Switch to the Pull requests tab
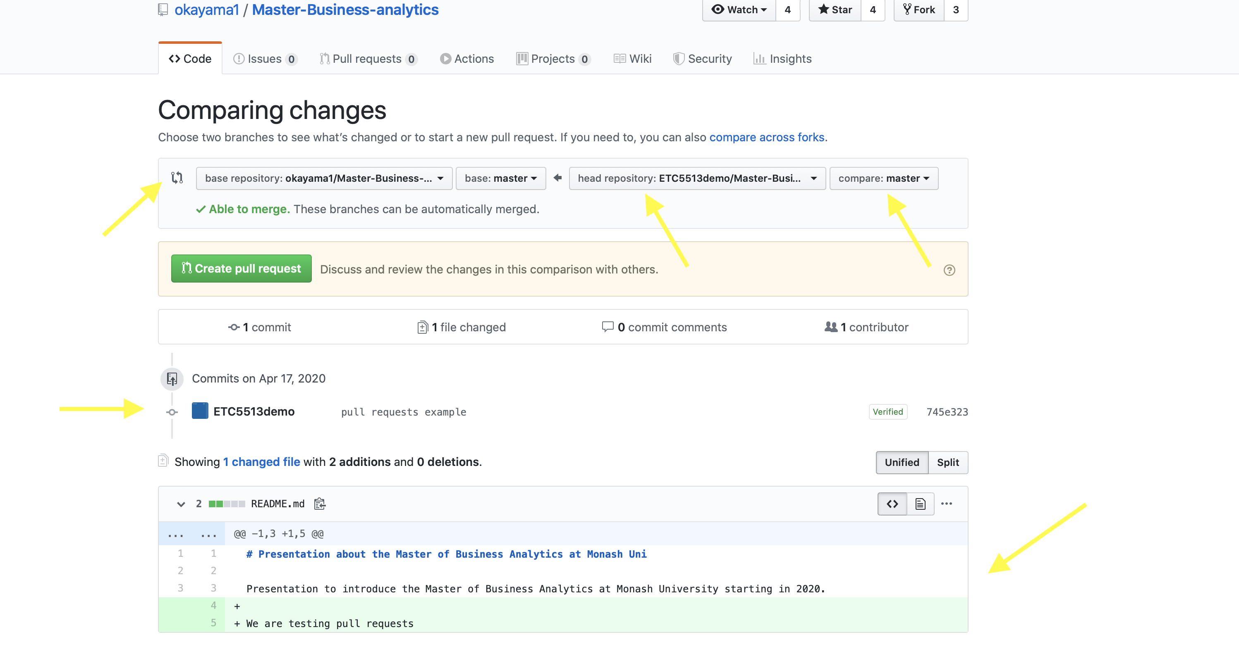Viewport: 1239px width, 651px height. pyautogui.click(x=368, y=59)
